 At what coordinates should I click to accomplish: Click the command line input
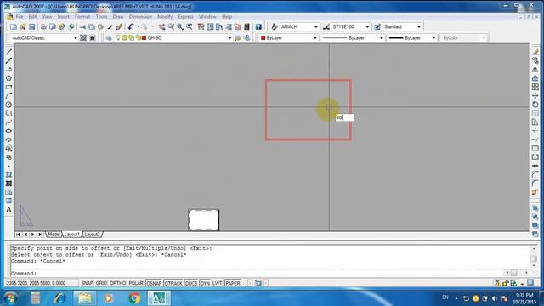click(257, 274)
